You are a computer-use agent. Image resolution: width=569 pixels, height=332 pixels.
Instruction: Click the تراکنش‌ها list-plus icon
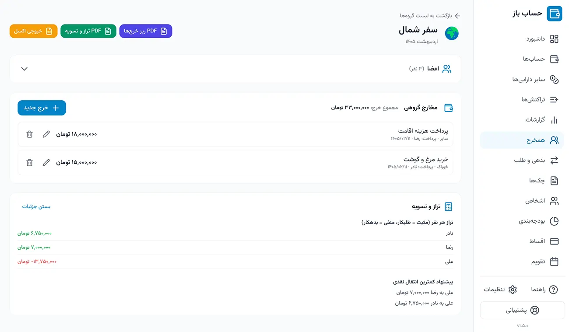(554, 100)
